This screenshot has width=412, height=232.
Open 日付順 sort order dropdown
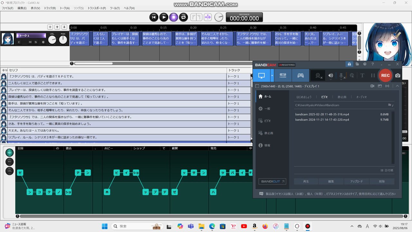(x=387, y=170)
